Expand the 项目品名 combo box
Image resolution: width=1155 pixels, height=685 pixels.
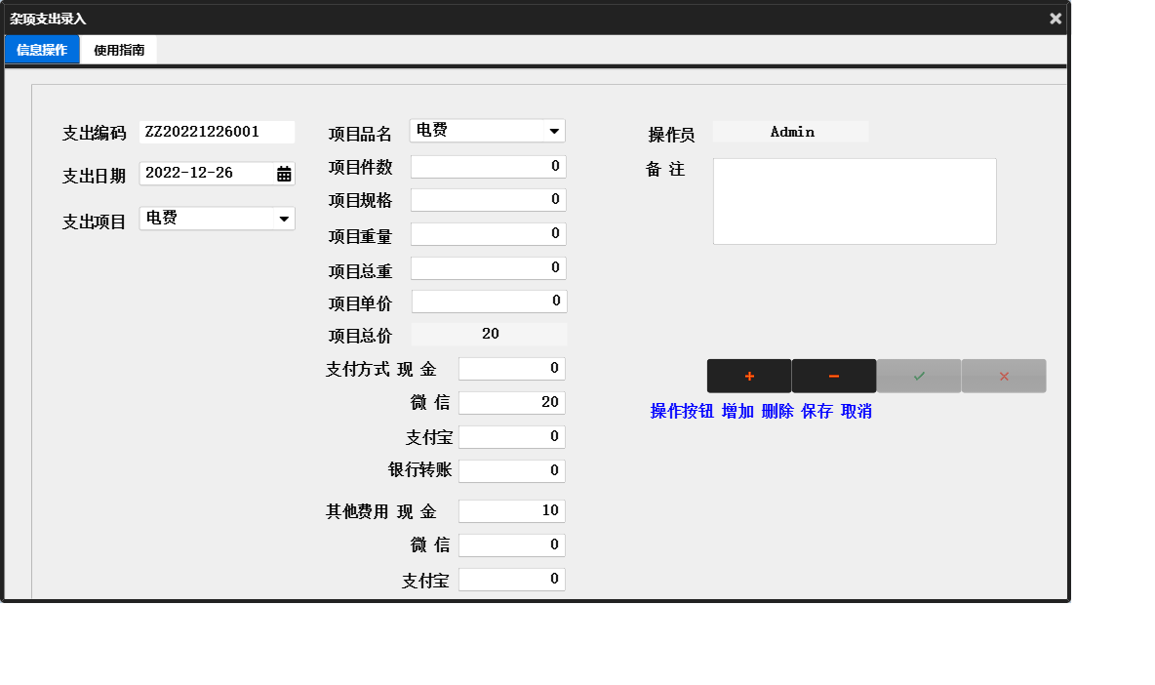point(486,130)
